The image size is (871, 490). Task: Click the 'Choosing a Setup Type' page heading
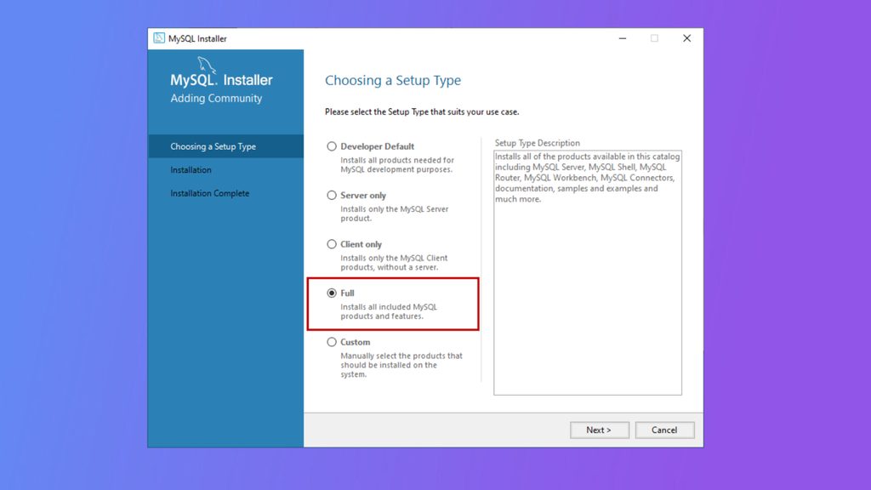tap(393, 81)
